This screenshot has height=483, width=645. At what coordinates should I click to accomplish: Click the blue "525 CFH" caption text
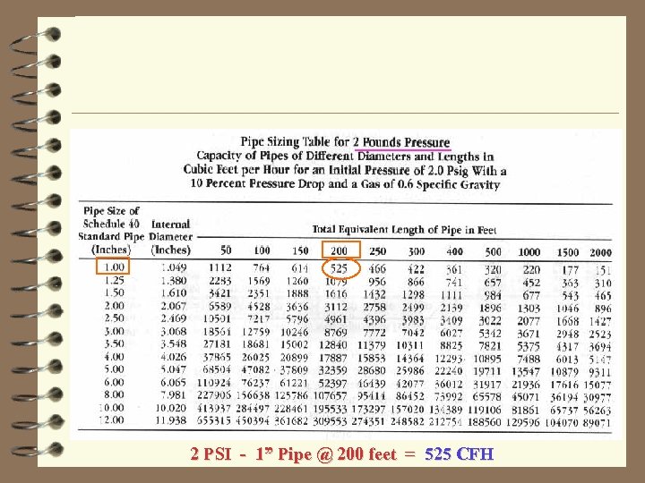tap(459, 453)
